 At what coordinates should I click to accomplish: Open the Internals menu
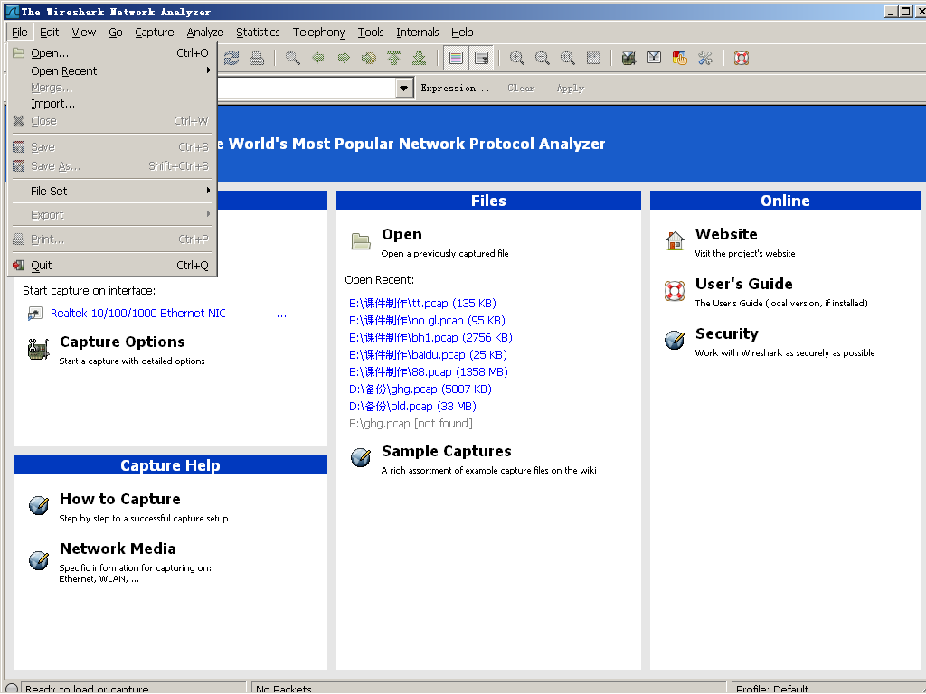[417, 33]
